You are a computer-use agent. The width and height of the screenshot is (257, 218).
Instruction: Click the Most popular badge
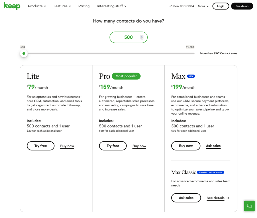(x=126, y=76)
